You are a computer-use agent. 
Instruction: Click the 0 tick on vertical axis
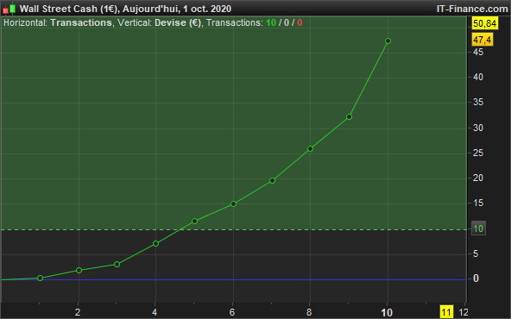tap(476, 278)
